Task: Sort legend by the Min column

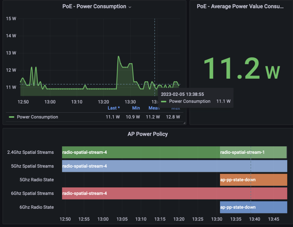Action: pos(136,108)
